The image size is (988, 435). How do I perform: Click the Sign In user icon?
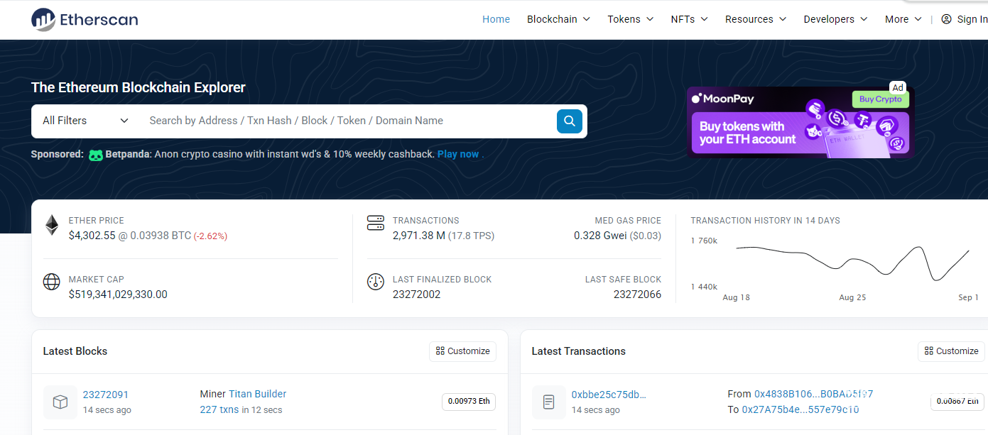pos(946,19)
